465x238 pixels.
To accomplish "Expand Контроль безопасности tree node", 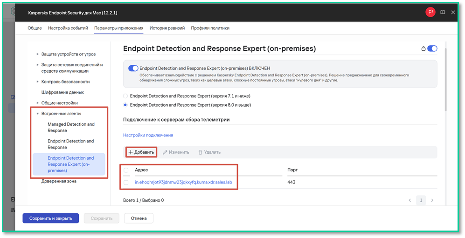I will tap(37, 82).
